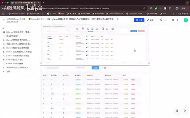Set the image to center alignment
This screenshot has height=118, width=190.
[x=92, y=29]
